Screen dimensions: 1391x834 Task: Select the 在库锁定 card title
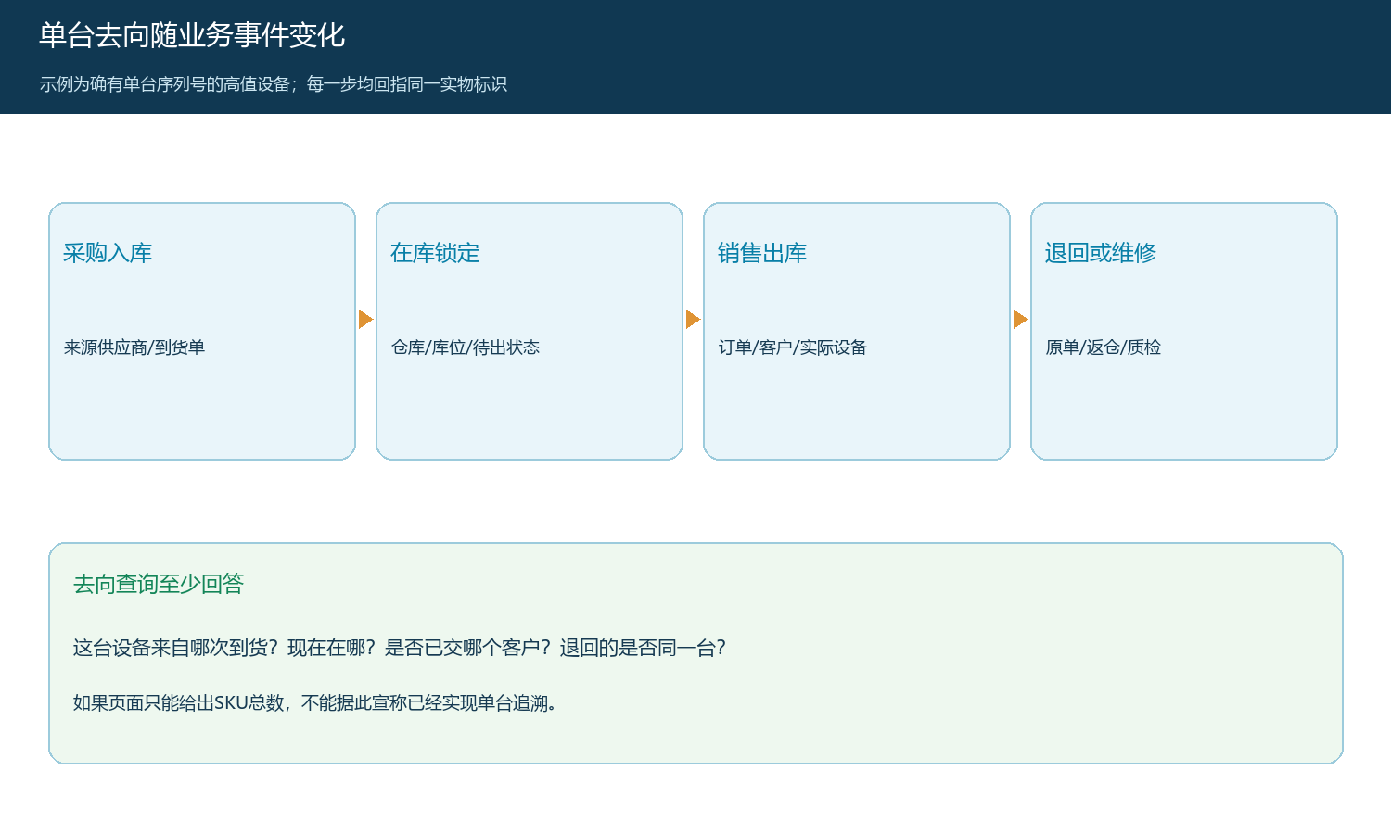(x=435, y=253)
